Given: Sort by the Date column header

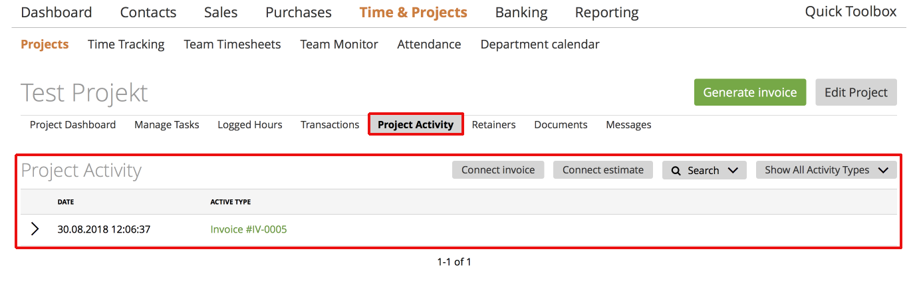Looking at the screenshot, I should tap(65, 202).
